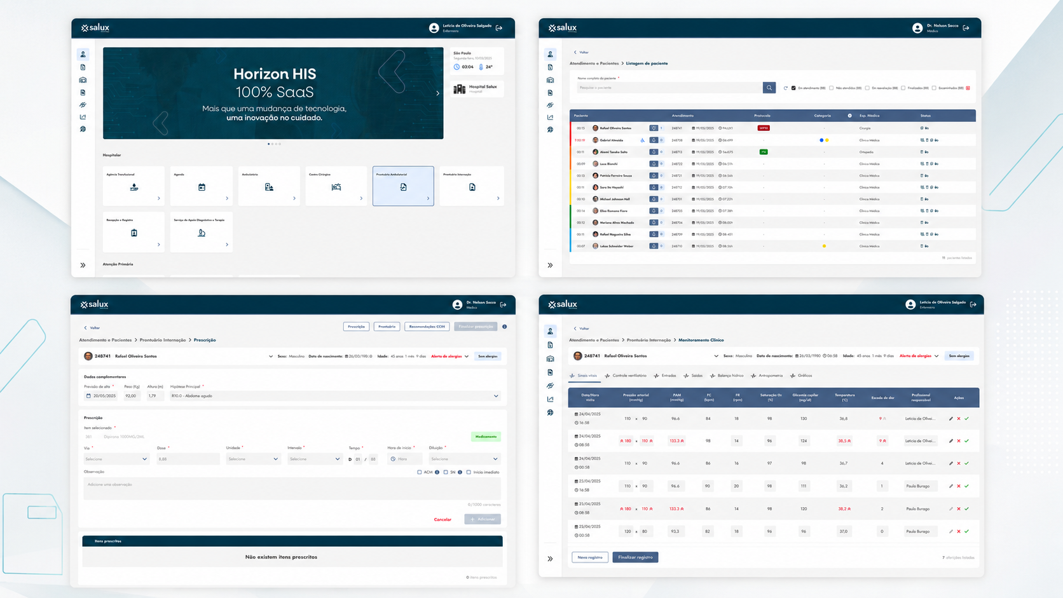Switch to the Sinais vitais tab
This screenshot has width=1063, height=598.
tap(584, 376)
